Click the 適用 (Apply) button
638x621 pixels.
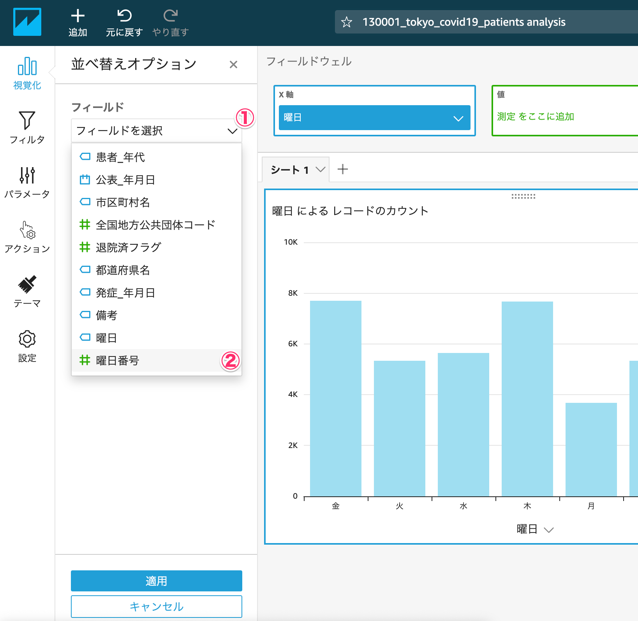point(156,581)
